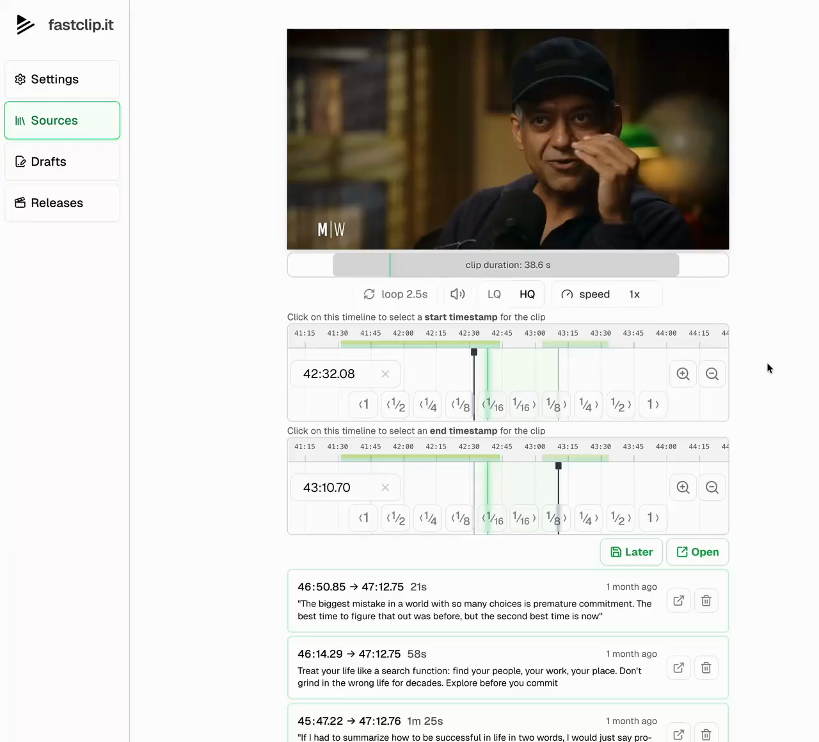Open the playback speed 1x selector

(x=633, y=294)
